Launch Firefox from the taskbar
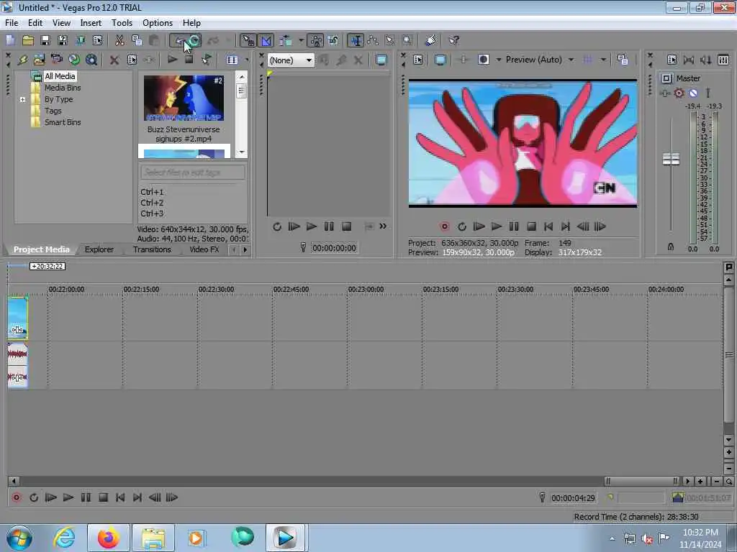 point(108,538)
